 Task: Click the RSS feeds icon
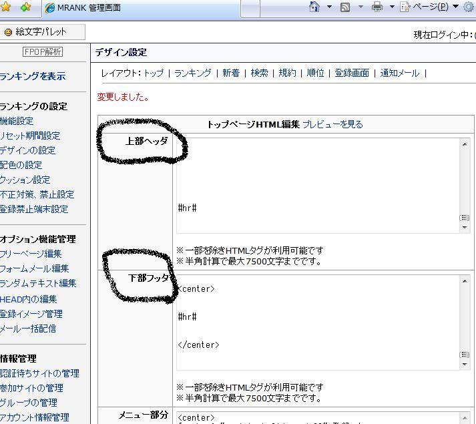pos(345,7)
